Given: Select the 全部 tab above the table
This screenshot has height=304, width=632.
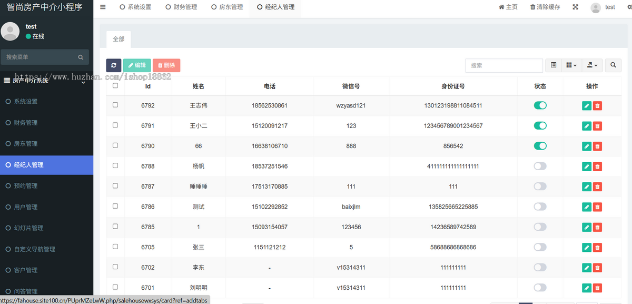Looking at the screenshot, I should [x=118, y=39].
